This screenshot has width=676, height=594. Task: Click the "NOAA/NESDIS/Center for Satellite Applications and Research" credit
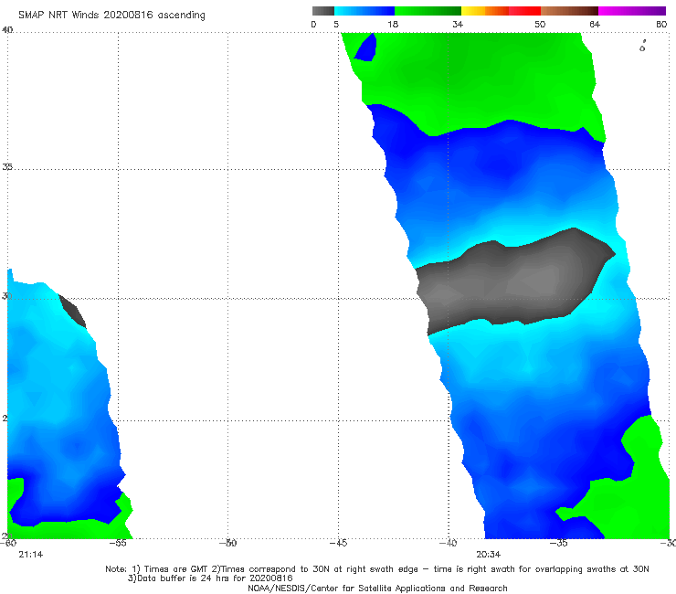377,589
